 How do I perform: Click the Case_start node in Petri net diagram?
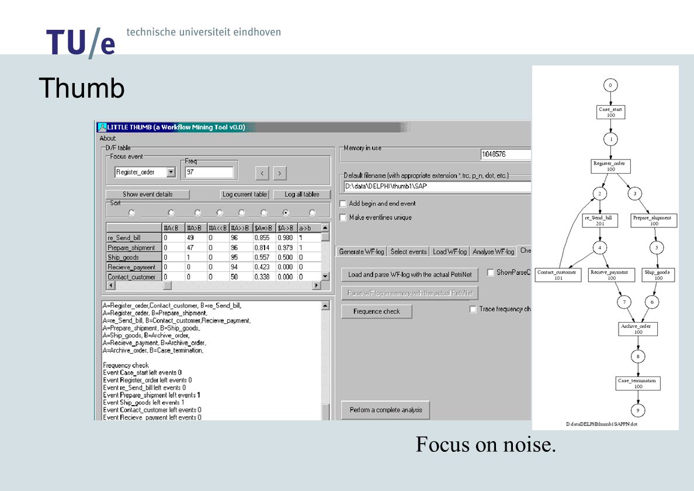point(610,112)
